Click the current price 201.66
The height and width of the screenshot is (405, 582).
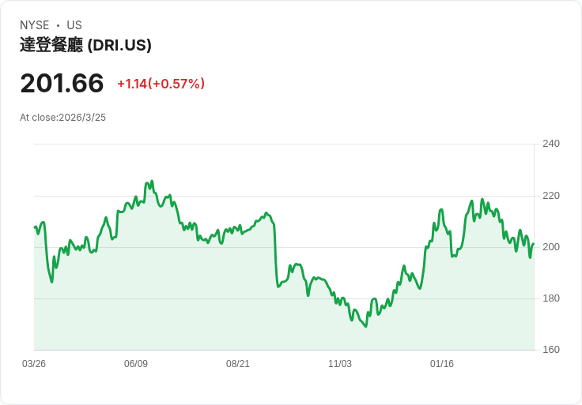62,83
